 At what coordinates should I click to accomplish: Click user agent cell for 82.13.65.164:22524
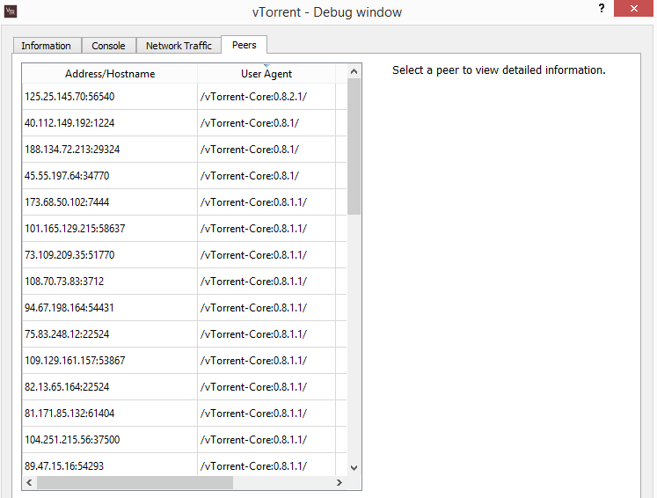266,387
